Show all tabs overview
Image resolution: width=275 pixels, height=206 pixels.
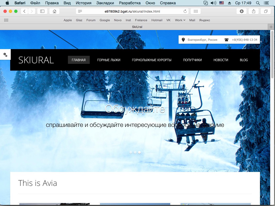266,11
